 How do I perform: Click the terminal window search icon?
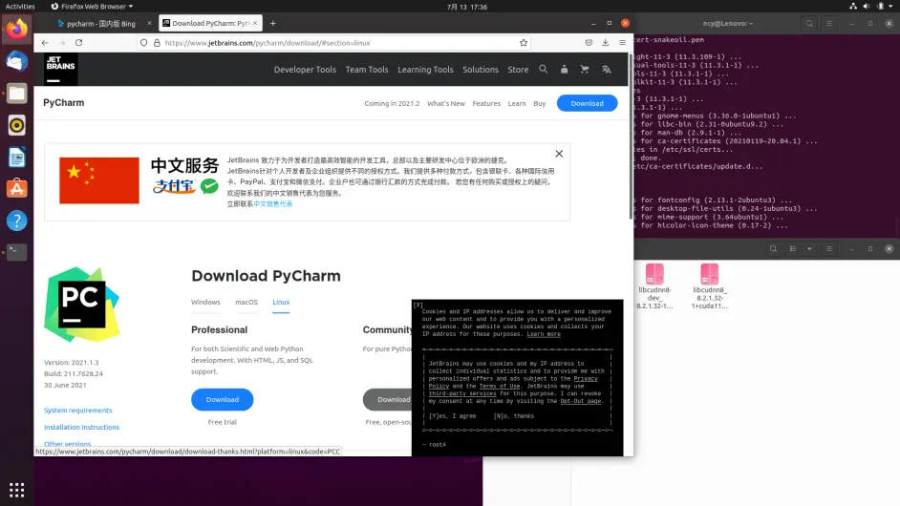coord(809,24)
